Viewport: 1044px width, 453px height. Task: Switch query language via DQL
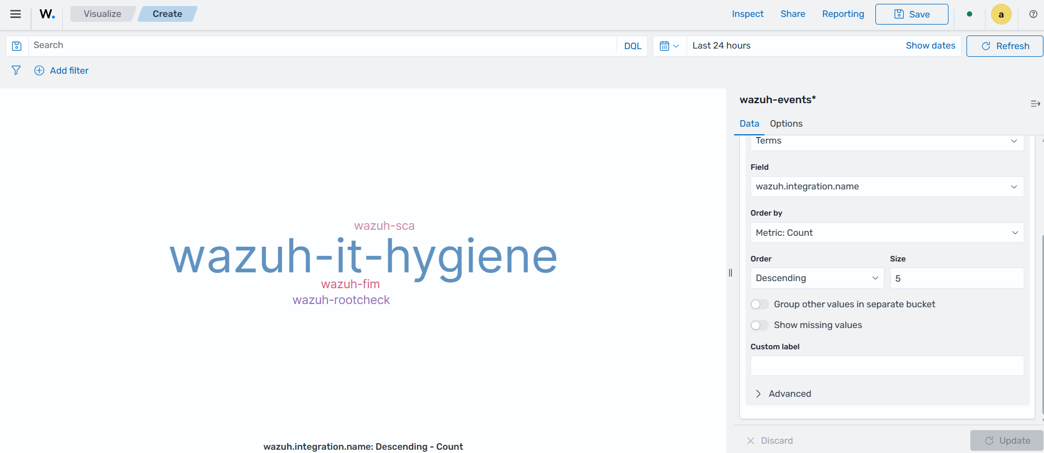(633, 46)
